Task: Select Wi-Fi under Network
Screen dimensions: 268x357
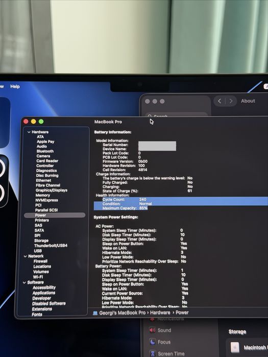Action: 38,277
